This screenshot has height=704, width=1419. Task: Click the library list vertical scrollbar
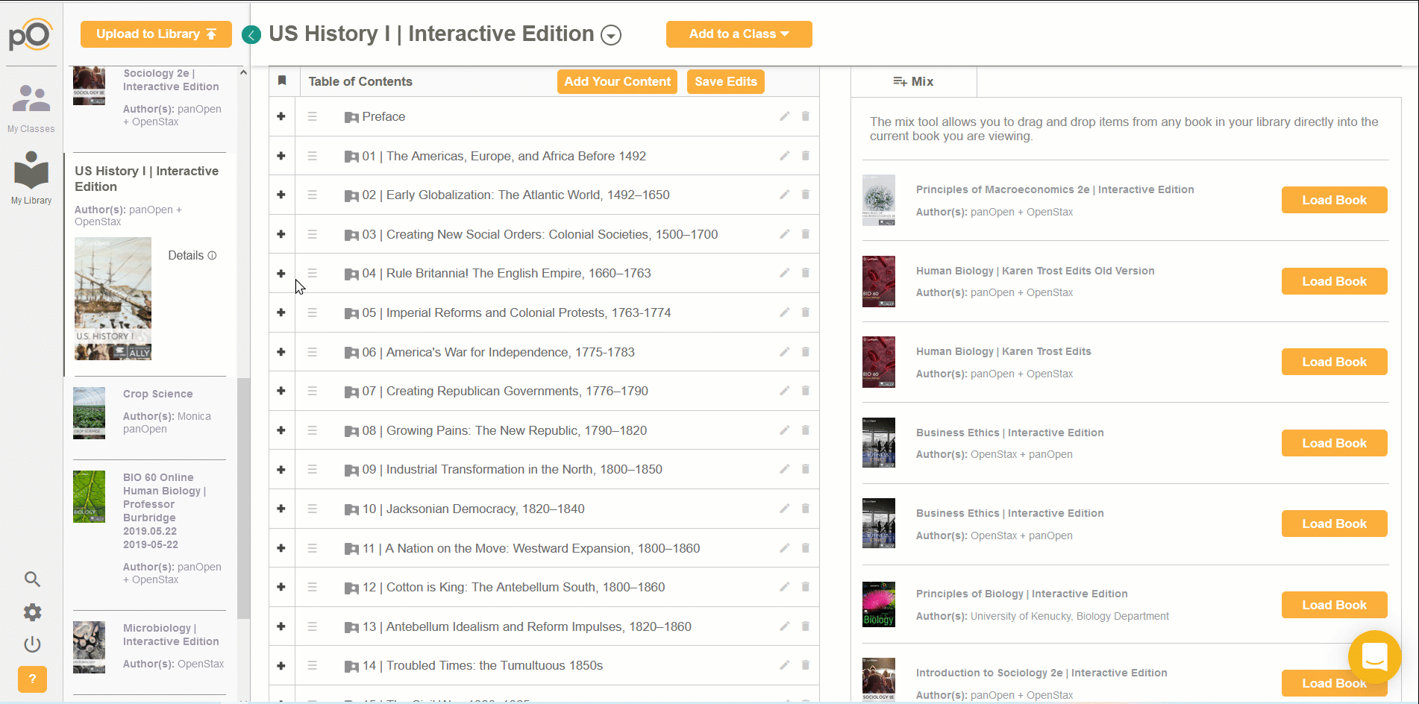pyautogui.click(x=243, y=498)
